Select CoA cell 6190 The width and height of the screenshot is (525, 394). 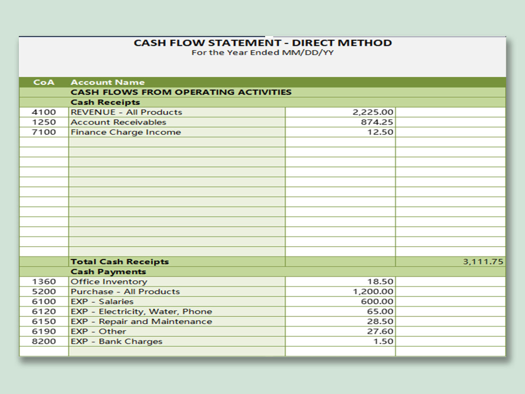tap(44, 331)
